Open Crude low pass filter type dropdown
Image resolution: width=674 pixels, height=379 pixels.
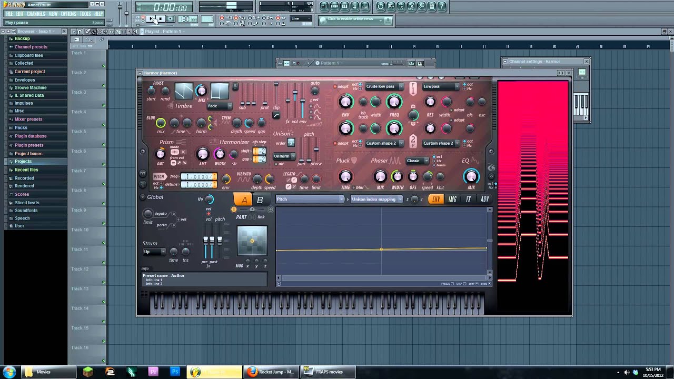pos(384,86)
